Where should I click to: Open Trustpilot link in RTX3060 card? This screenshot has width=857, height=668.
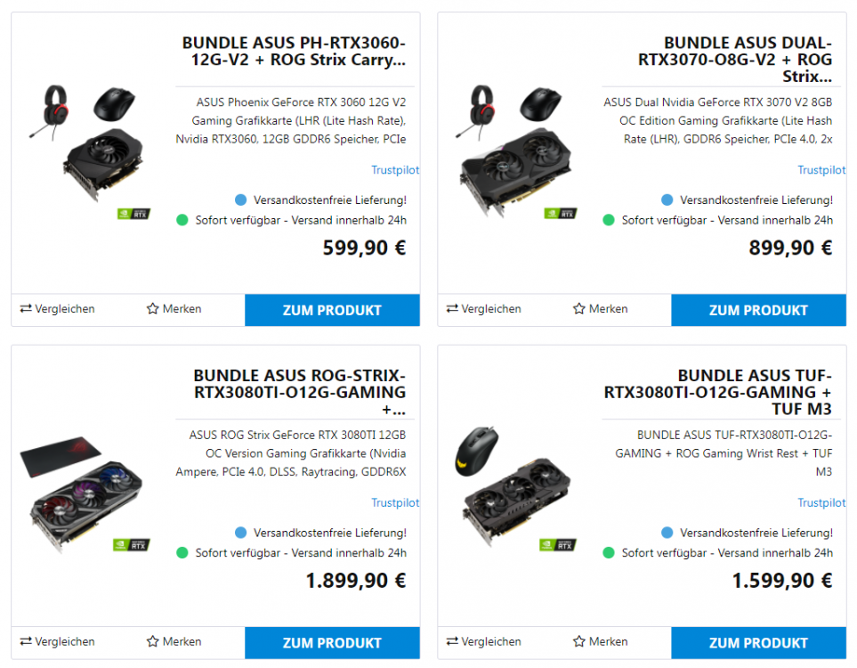click(394, 170)
